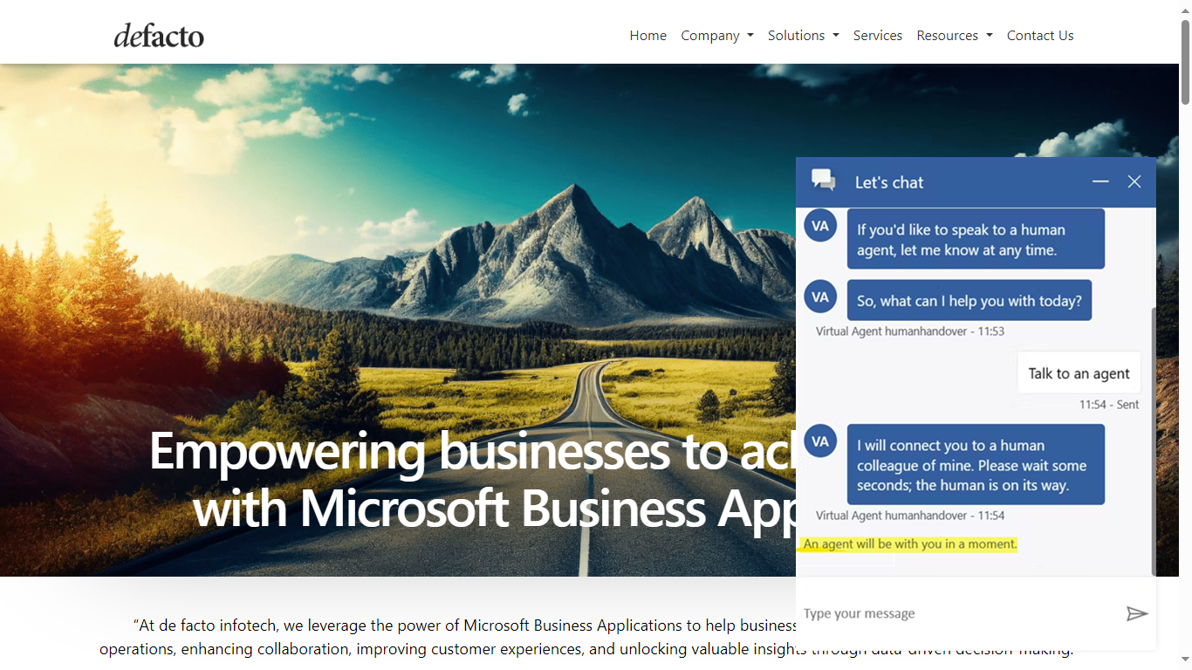
Task: Minimize the Let's chat window
Action: pyautogui.click(x=1100, y=181)
